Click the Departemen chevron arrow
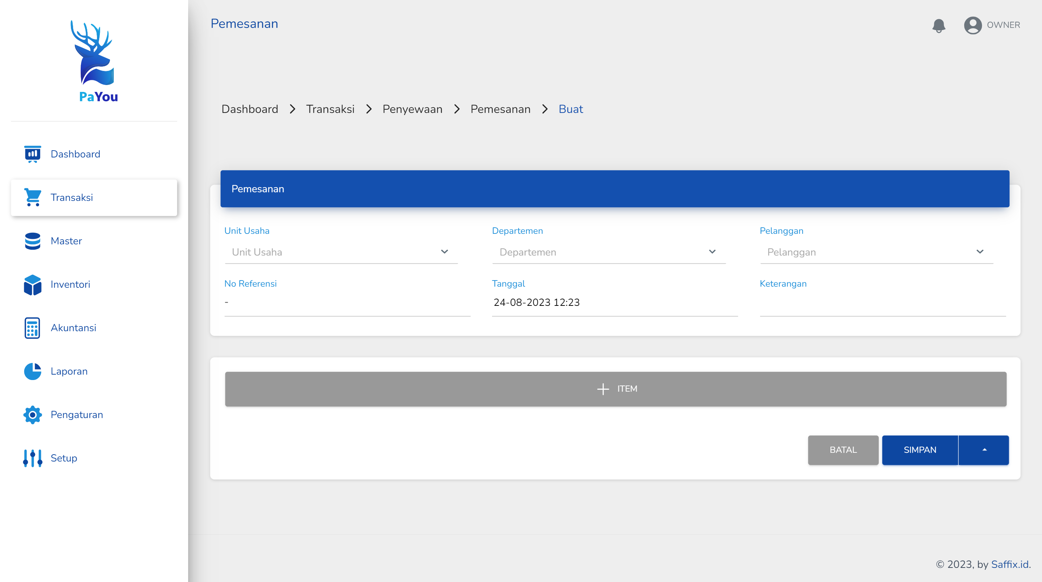Viewport: 1042px width, 582px height. click(712, 252)
